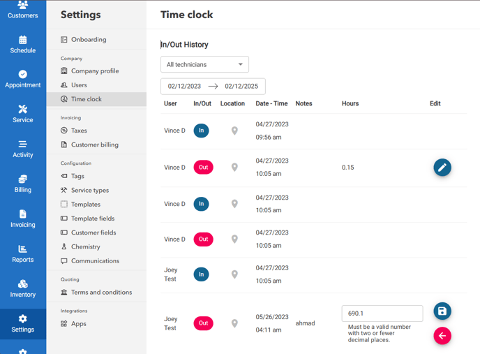Click the Hours input field showing 690.1
The width and height of the screenshot is (480, 354).
tap(382, 314)
